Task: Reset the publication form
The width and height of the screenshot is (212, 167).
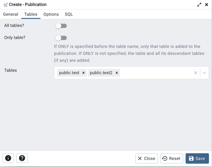Action: tap(172, 159)
